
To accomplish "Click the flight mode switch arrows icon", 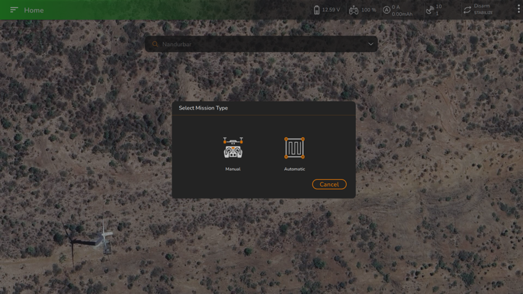I will (x=467, y=10).
